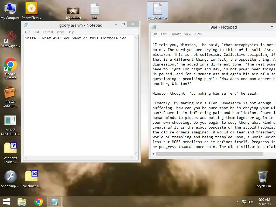Select the 1984 text file desktop icon
276x207 pixels.
95,11
